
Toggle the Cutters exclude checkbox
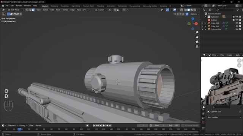tap(234, 20)
